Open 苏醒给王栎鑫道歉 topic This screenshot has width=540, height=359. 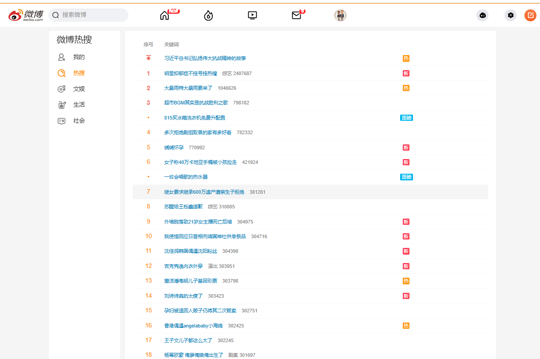tap(183, 207)
